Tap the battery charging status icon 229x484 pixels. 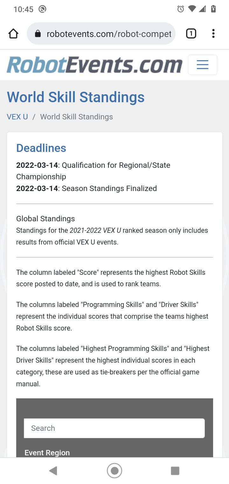(213, 9)
